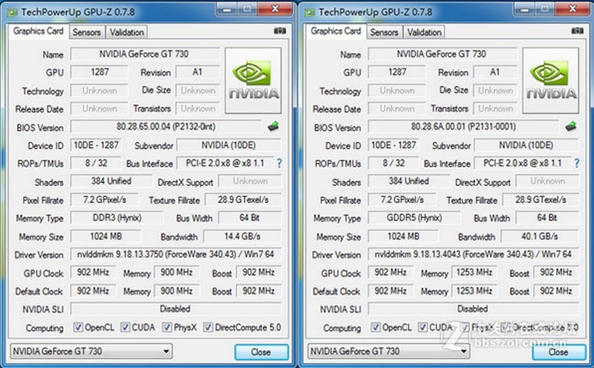Image resolution: width=594 pixels, height=368 pixels.
Task: Click the 1253 MHz GPU Clock memory value
Action: [474, 272]
